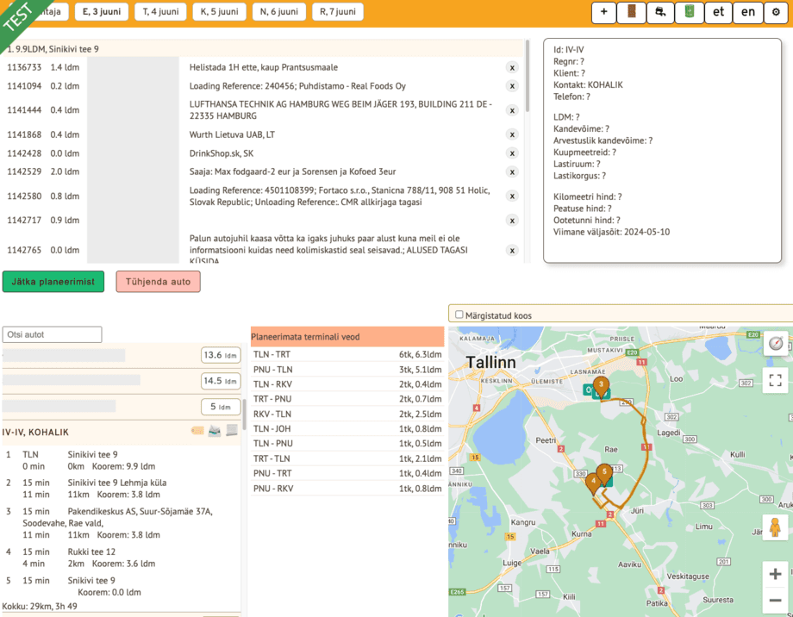Screen dimensions: 793x617
Task: Click the label tag icon beside IV-IV, KOHALIK
Action: pos(197,431)
